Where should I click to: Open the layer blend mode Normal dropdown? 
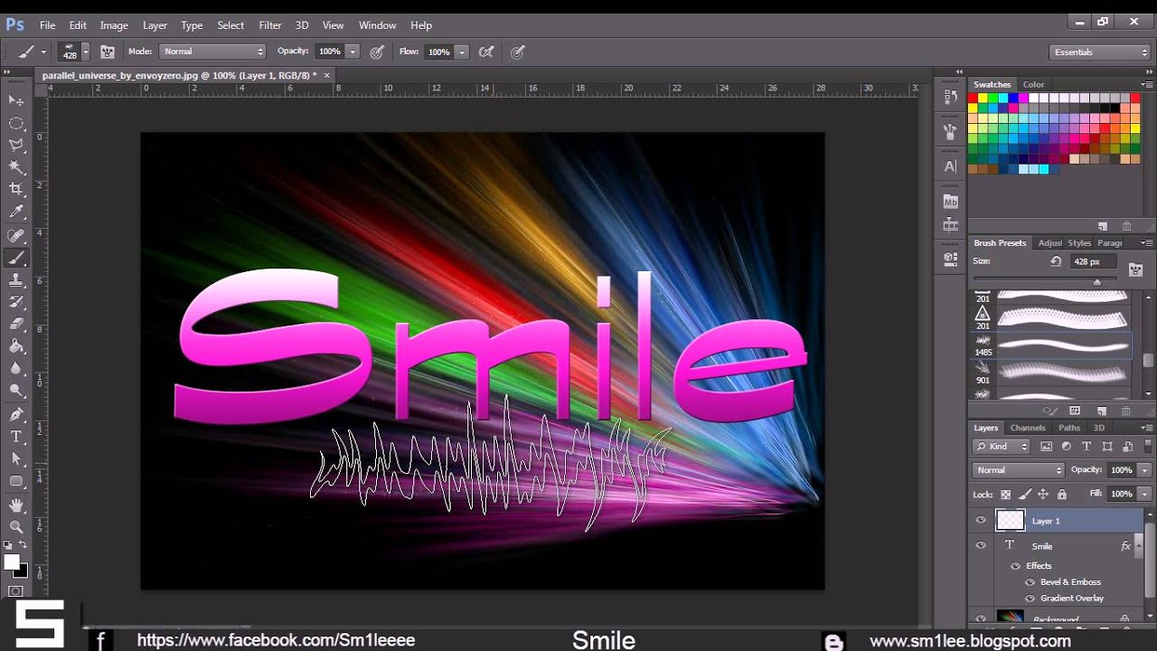click(x=1019, y=470)
